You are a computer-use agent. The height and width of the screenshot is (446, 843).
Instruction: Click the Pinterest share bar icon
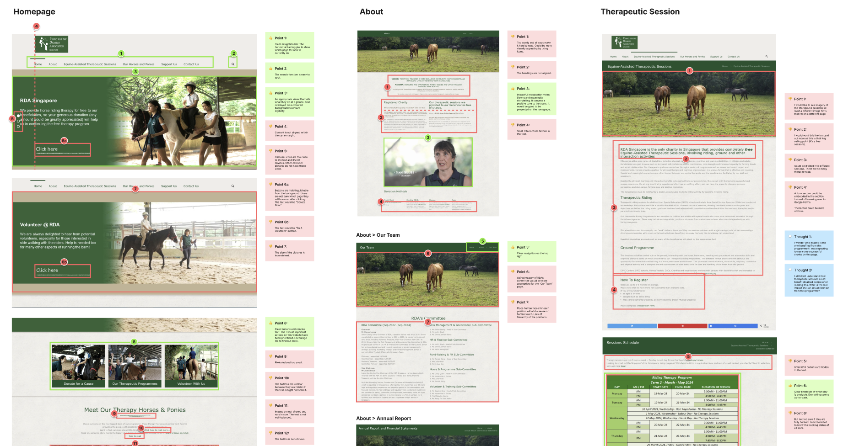682,326
